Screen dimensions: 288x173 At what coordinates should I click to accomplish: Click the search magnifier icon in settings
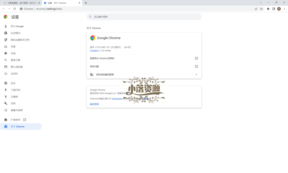[90, 17]
